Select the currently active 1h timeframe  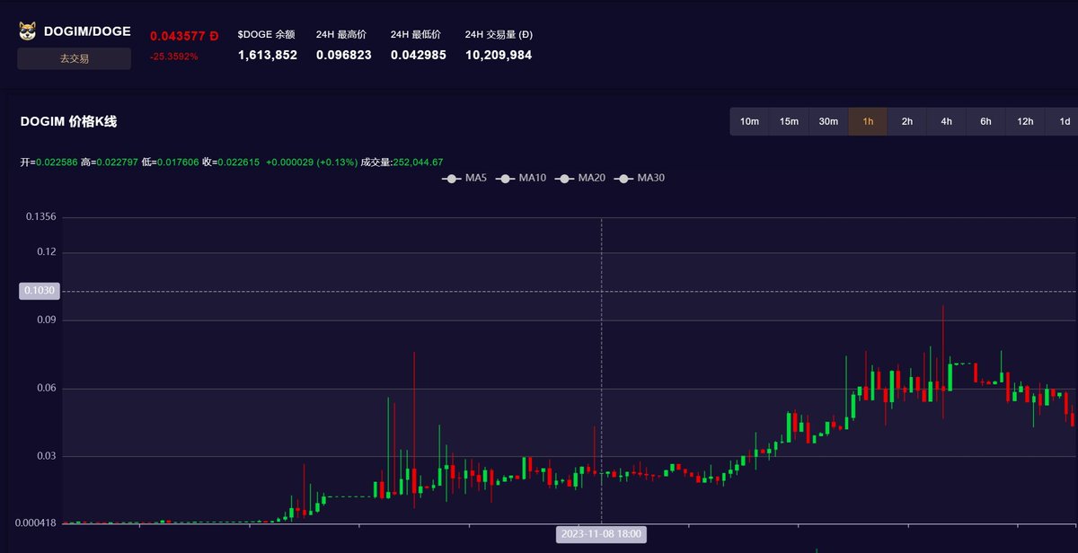click(866, 121)
